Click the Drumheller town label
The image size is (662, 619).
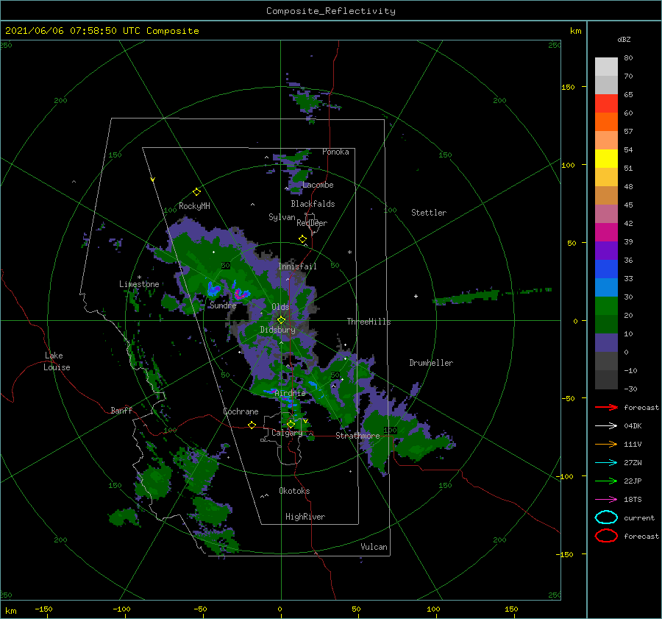431,363
